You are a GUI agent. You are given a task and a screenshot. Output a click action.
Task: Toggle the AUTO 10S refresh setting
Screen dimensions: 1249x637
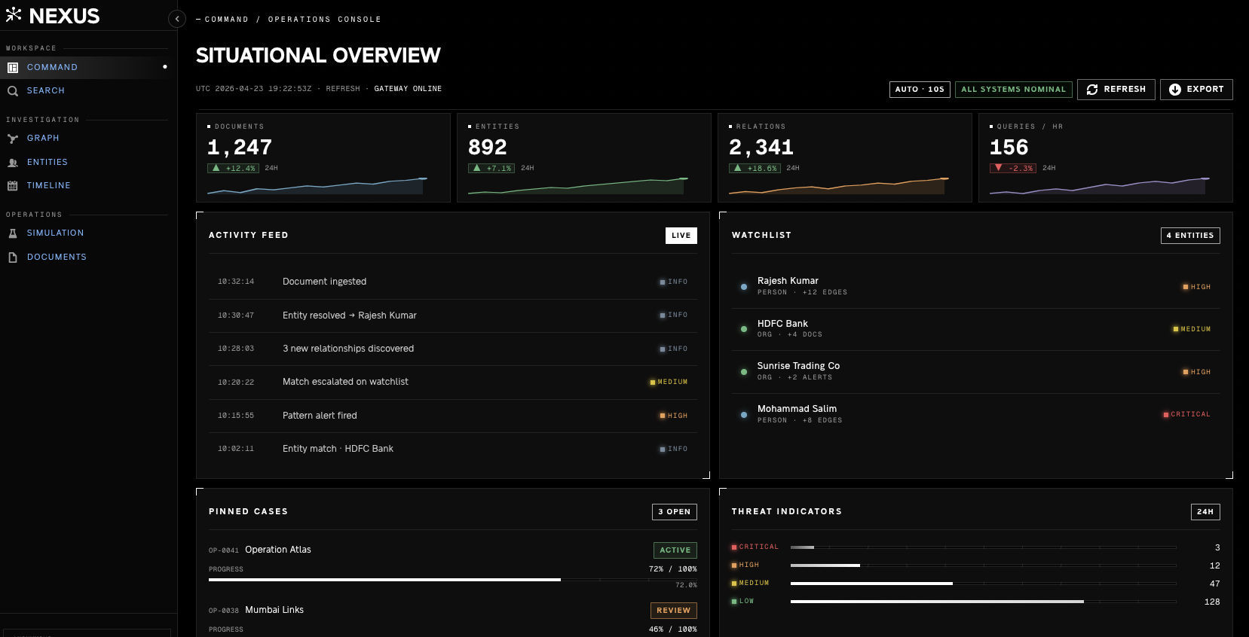(x=920, y=90)
